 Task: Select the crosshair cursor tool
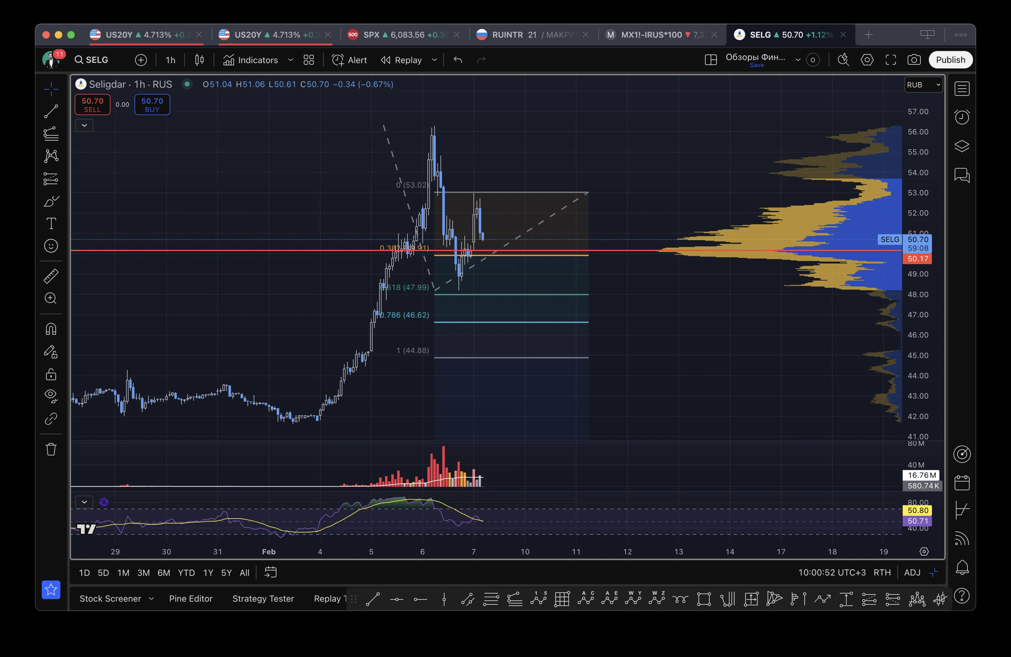pyautogui.click(x=51, y=89)
